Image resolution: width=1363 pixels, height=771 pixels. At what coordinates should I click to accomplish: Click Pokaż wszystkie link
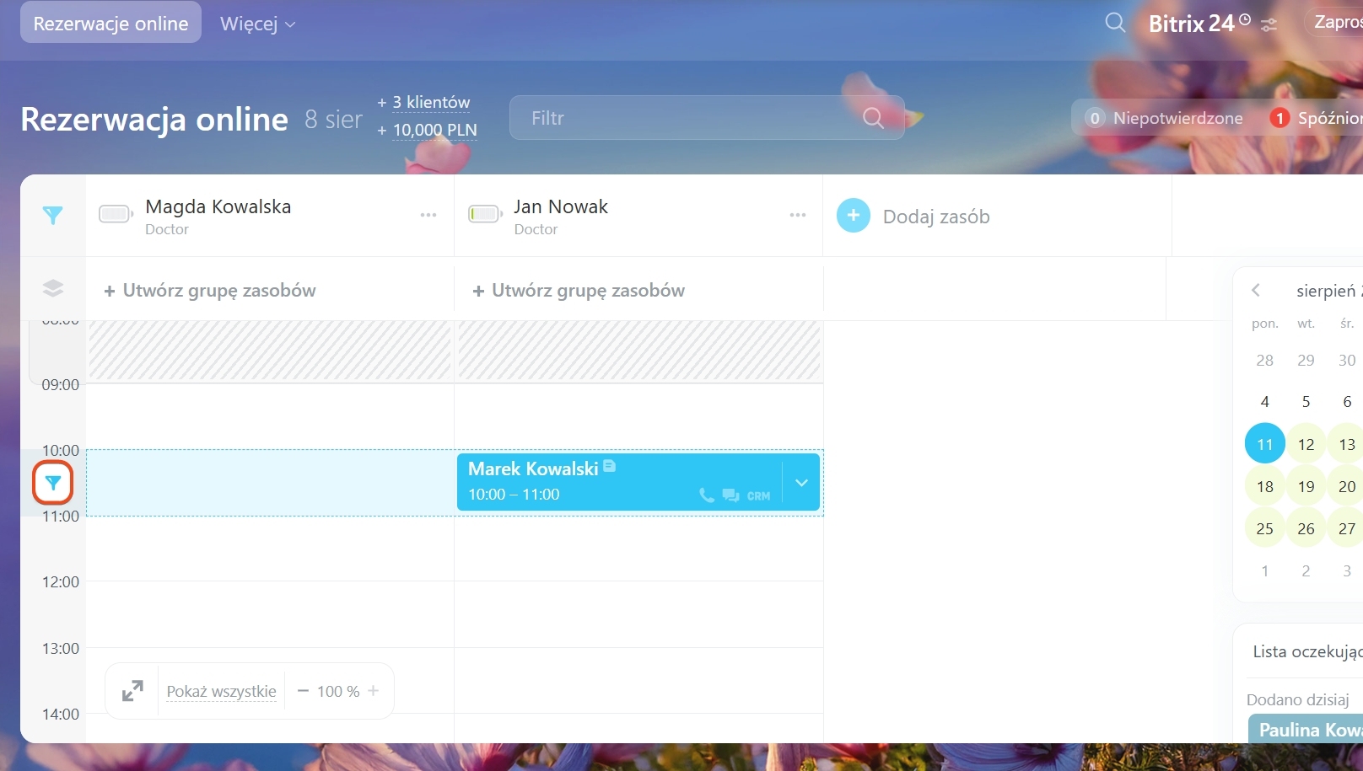(221, 692)
